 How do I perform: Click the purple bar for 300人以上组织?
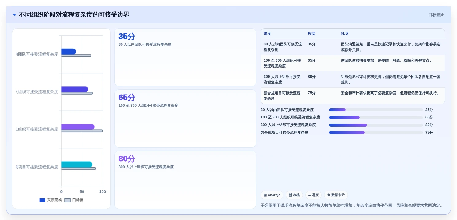78,127
